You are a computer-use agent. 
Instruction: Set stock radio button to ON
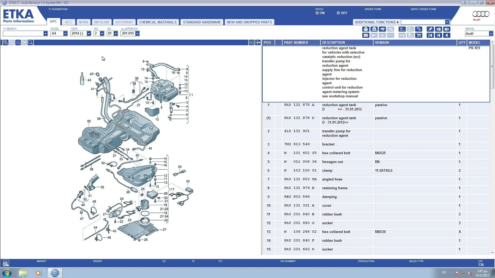tap(317, 13)
